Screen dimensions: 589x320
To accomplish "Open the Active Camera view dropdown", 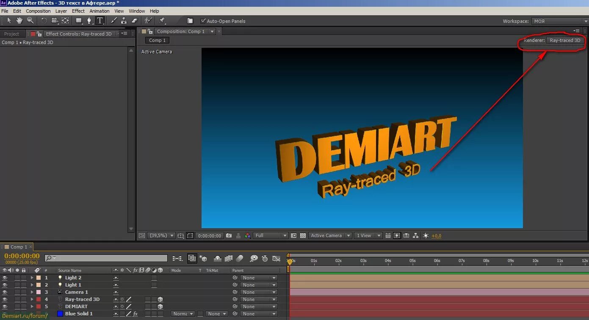I will (330, 236).
